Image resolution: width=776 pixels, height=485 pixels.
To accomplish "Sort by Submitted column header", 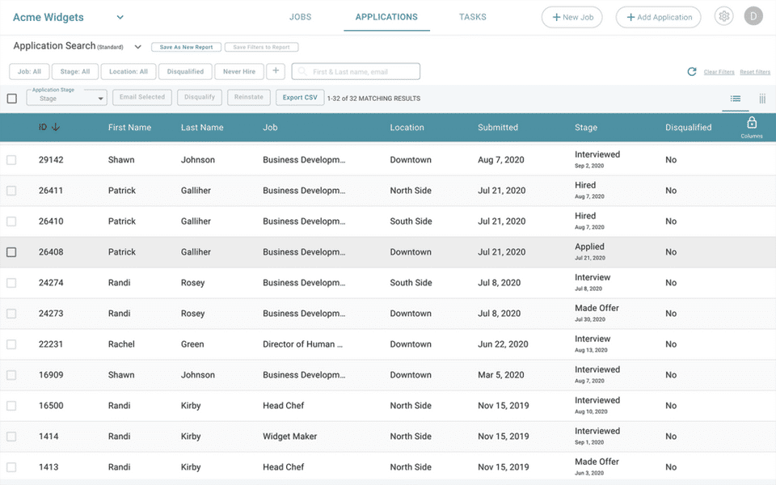I will tap(497, 127).
